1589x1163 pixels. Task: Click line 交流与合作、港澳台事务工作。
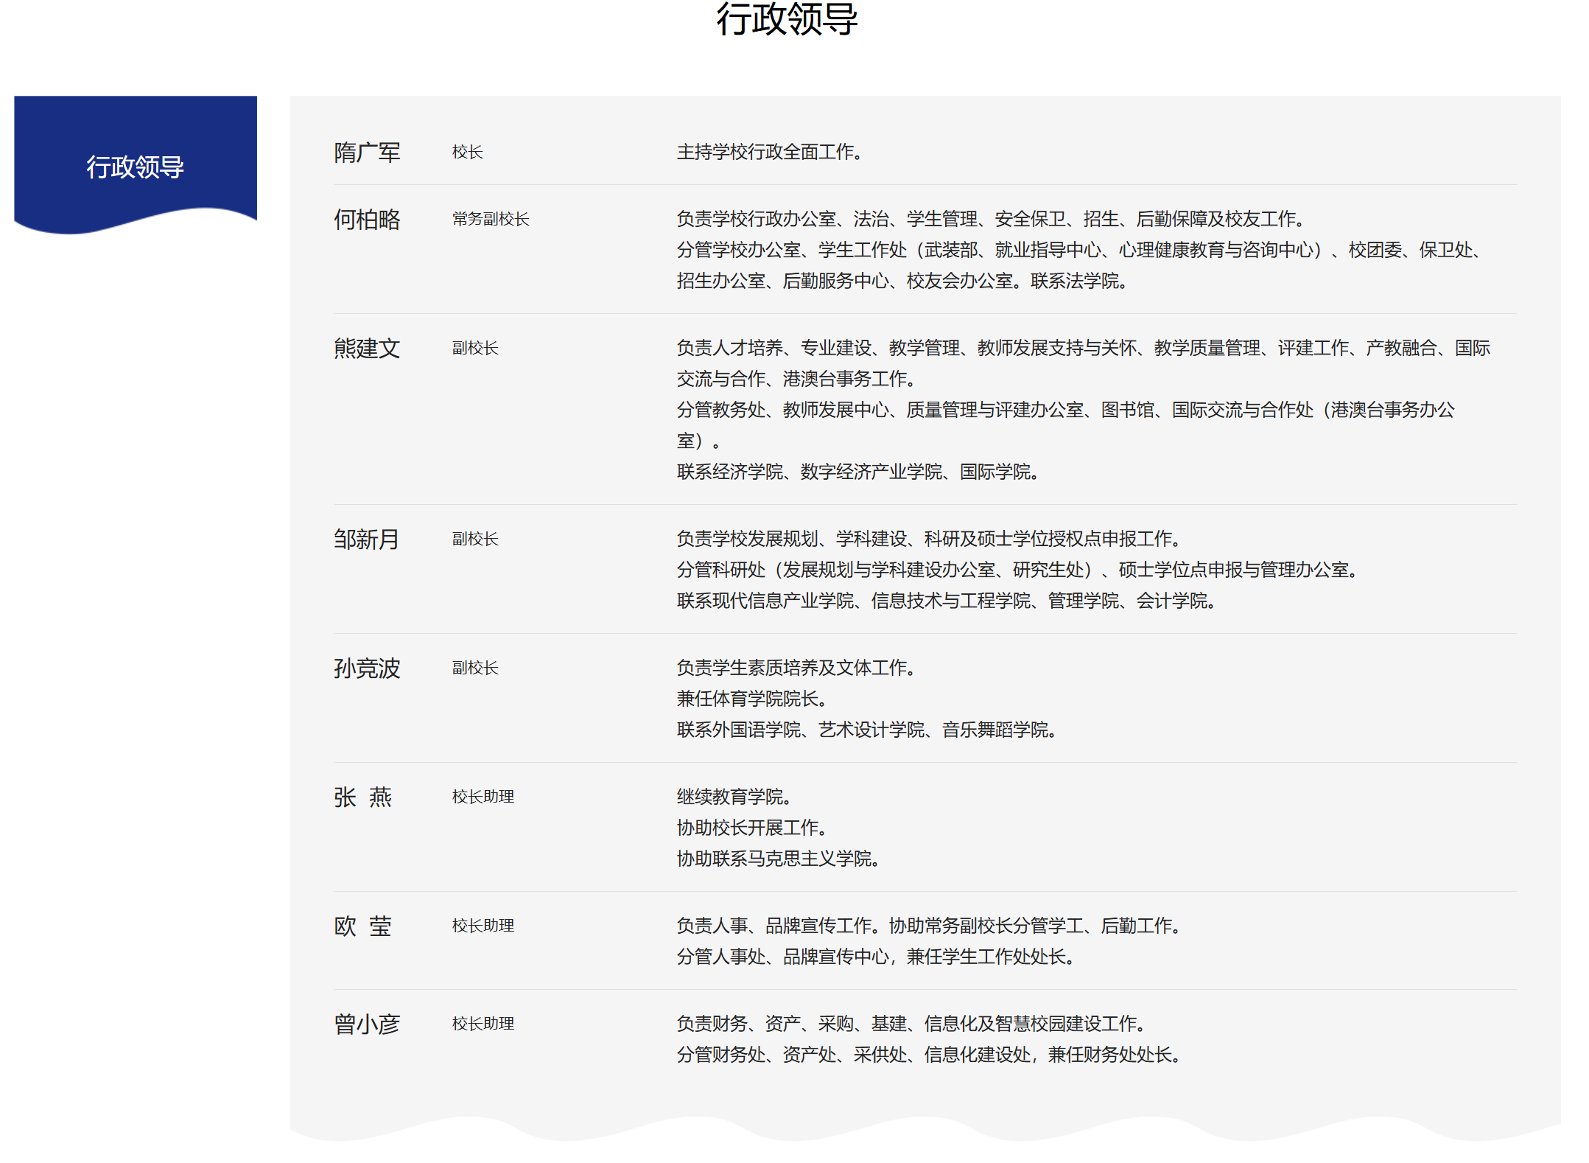[x=797, y=379]
